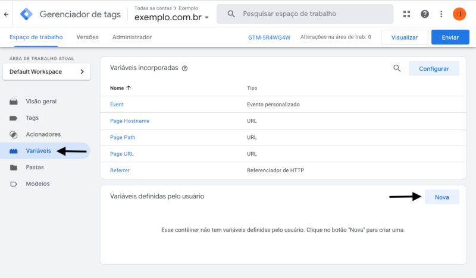The image size is (476, 278).
Task: Sort by the Nome column header
Action: pyautogui.click(x=121, y=88)
